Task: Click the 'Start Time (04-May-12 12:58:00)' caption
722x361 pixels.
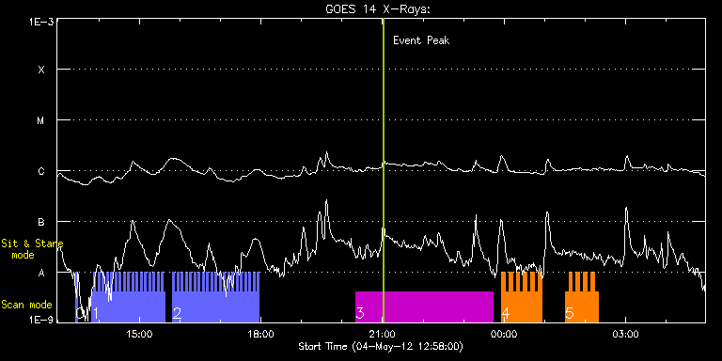Action: click(x=381, y=346)
